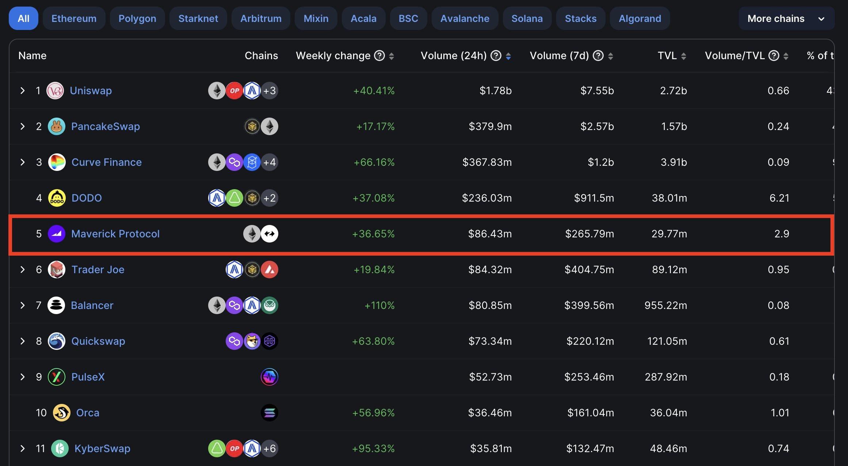The height and width of the screenshot is (466, 848).
Task: Toggle sort arrows on Weekly change column
Action: coord(391,56)
